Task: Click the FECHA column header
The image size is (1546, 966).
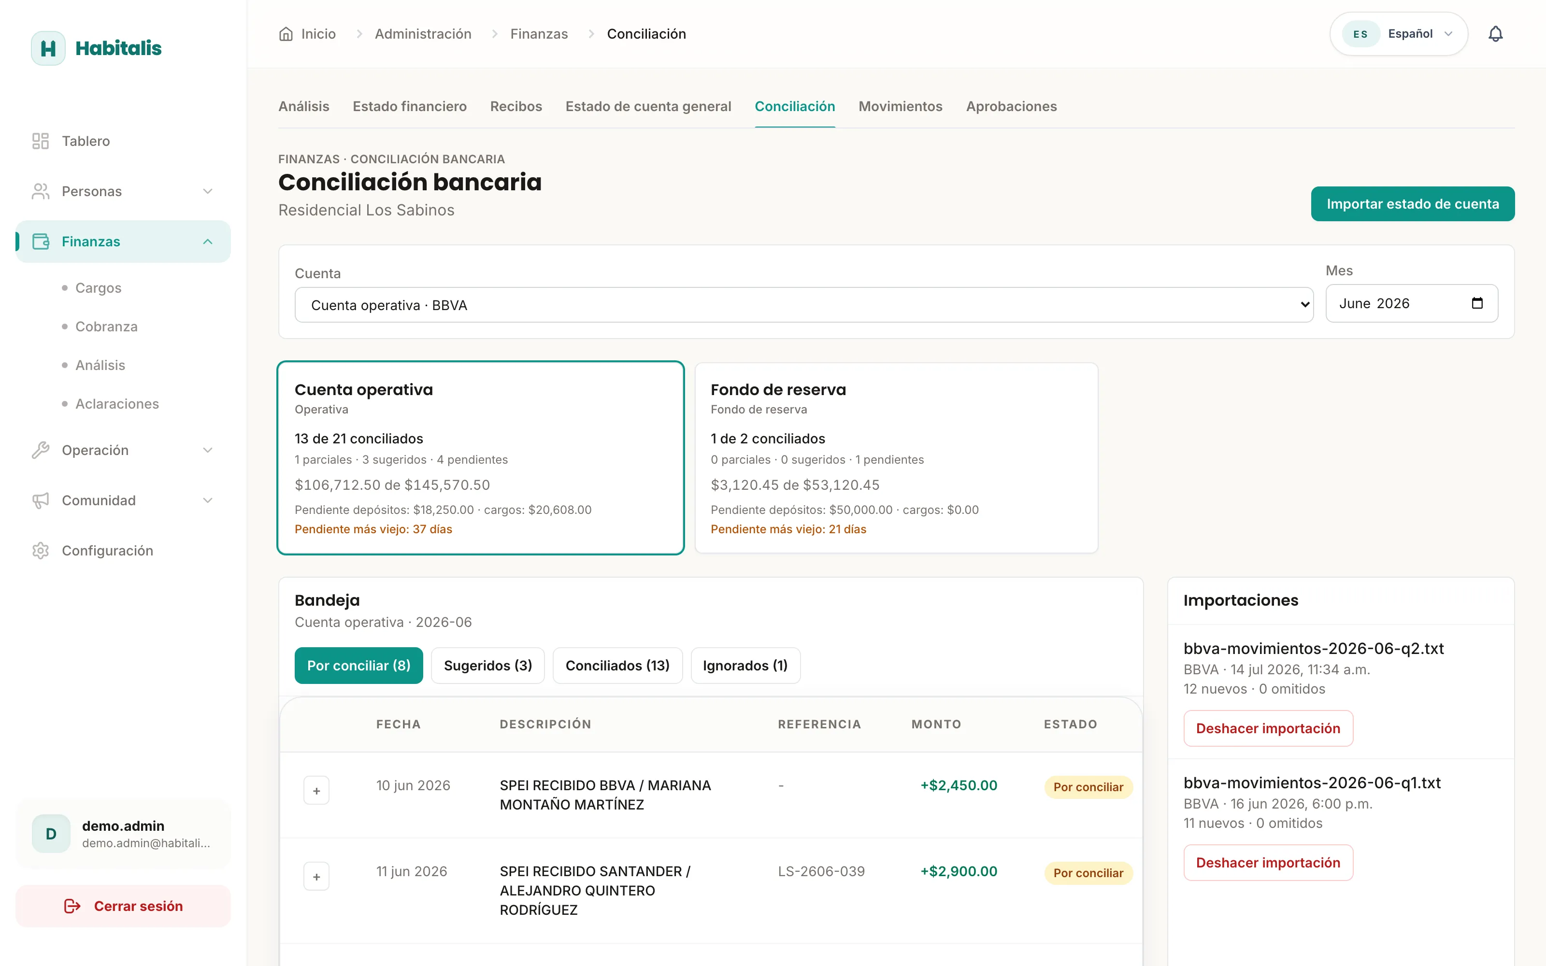Action: (398, 724)
